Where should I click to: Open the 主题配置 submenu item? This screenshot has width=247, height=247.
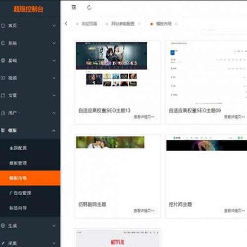[x=30, y=148]
